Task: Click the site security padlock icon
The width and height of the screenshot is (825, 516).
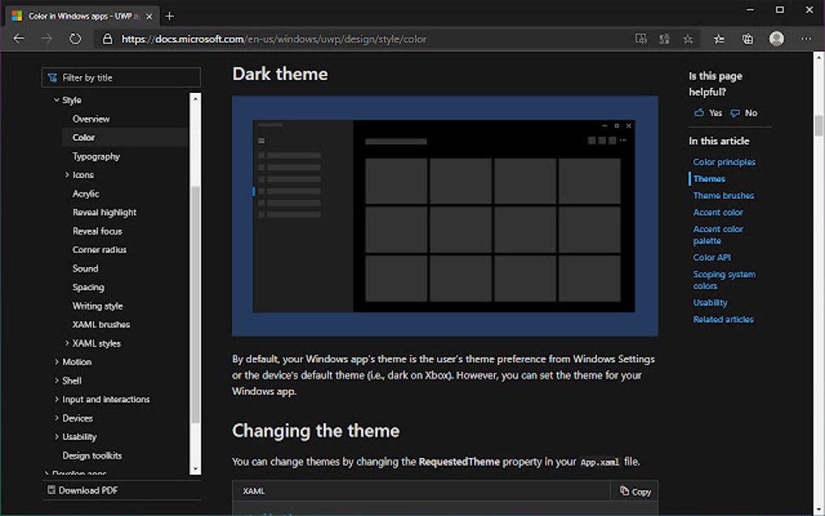Action: 107,38
